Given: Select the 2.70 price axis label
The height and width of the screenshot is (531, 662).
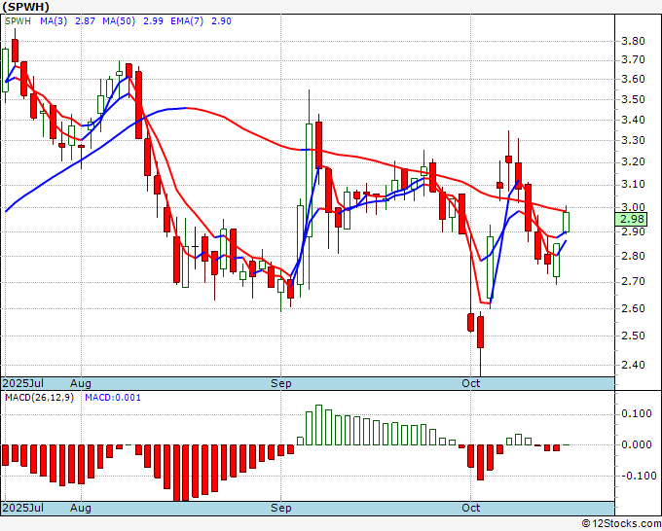Looking at the screenshot, I should 634,281.
